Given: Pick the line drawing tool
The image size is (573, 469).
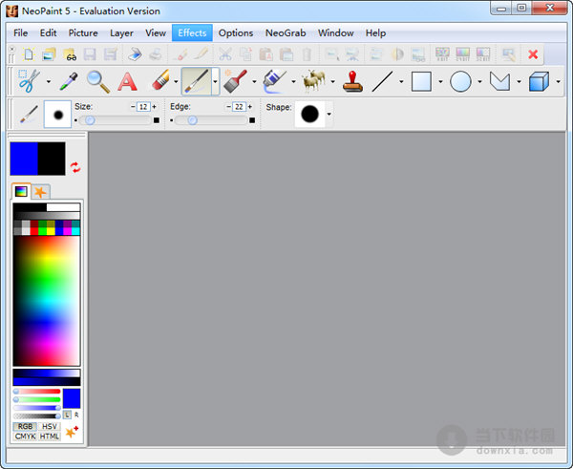Looking at the screenshot, I should (x=382, y=81).
